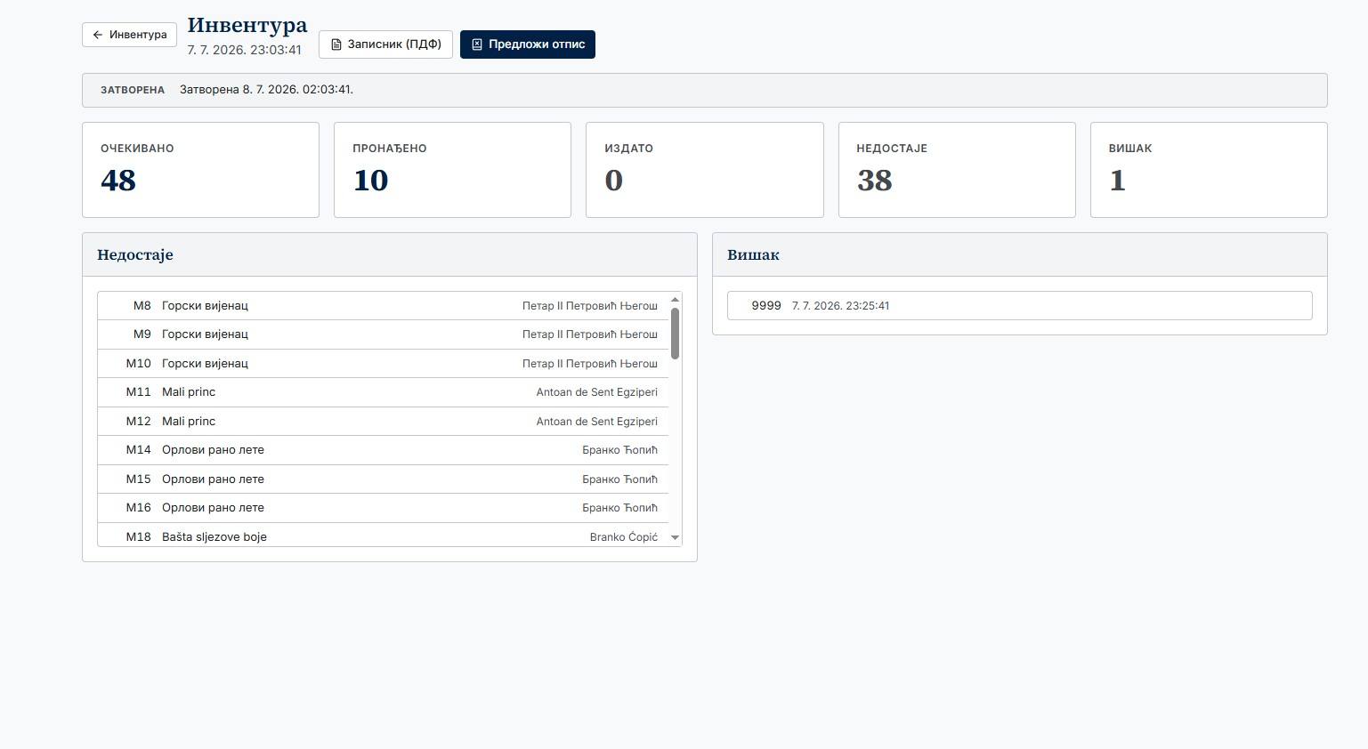1368x749 pixels.
Task: Select missing item M8 Горски вијенац
Action: [x=383, y=306]
